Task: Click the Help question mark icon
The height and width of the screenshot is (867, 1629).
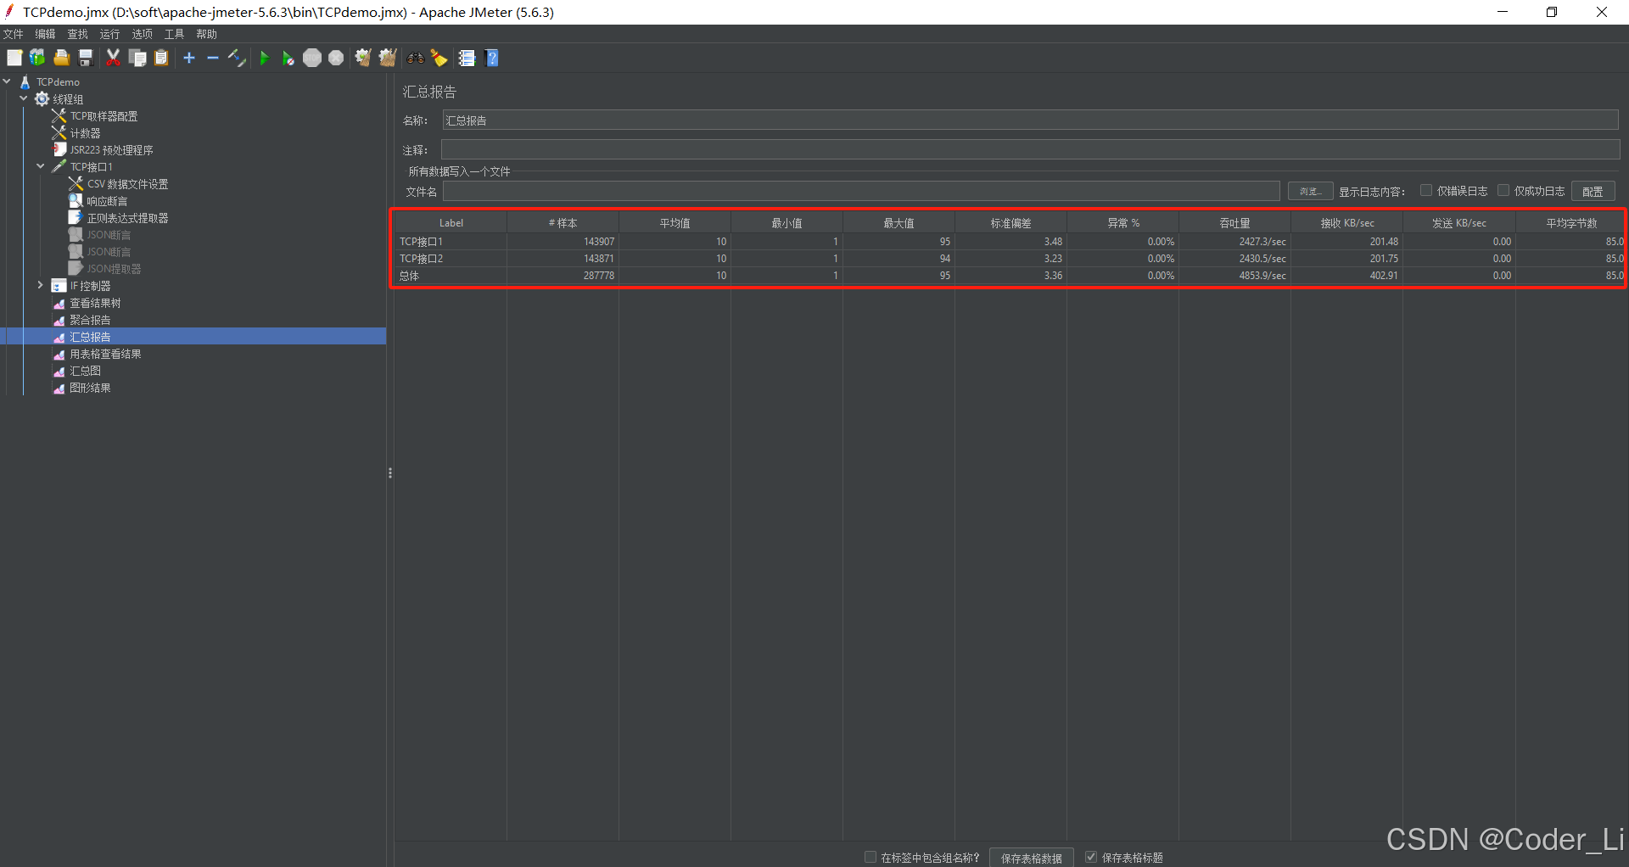Action: pyautogui.click(x=492, y=58)
